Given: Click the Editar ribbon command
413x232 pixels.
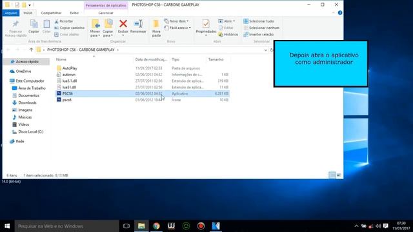Looking at the screenshot, I should 227,28.
